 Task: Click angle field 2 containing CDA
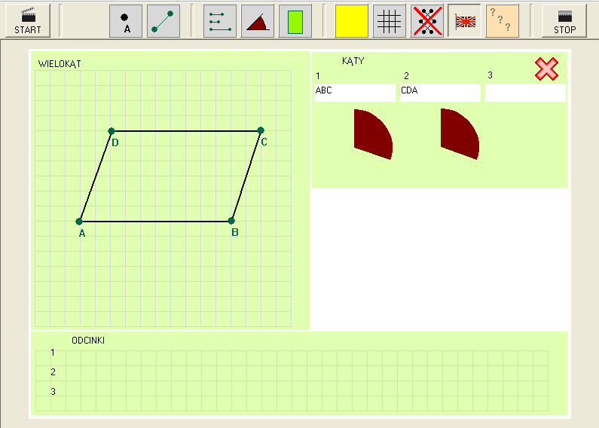tap(440, 93)
